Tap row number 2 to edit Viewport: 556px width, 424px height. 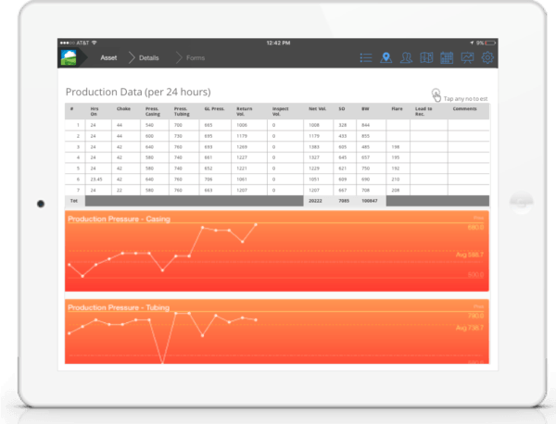(78, 136)
